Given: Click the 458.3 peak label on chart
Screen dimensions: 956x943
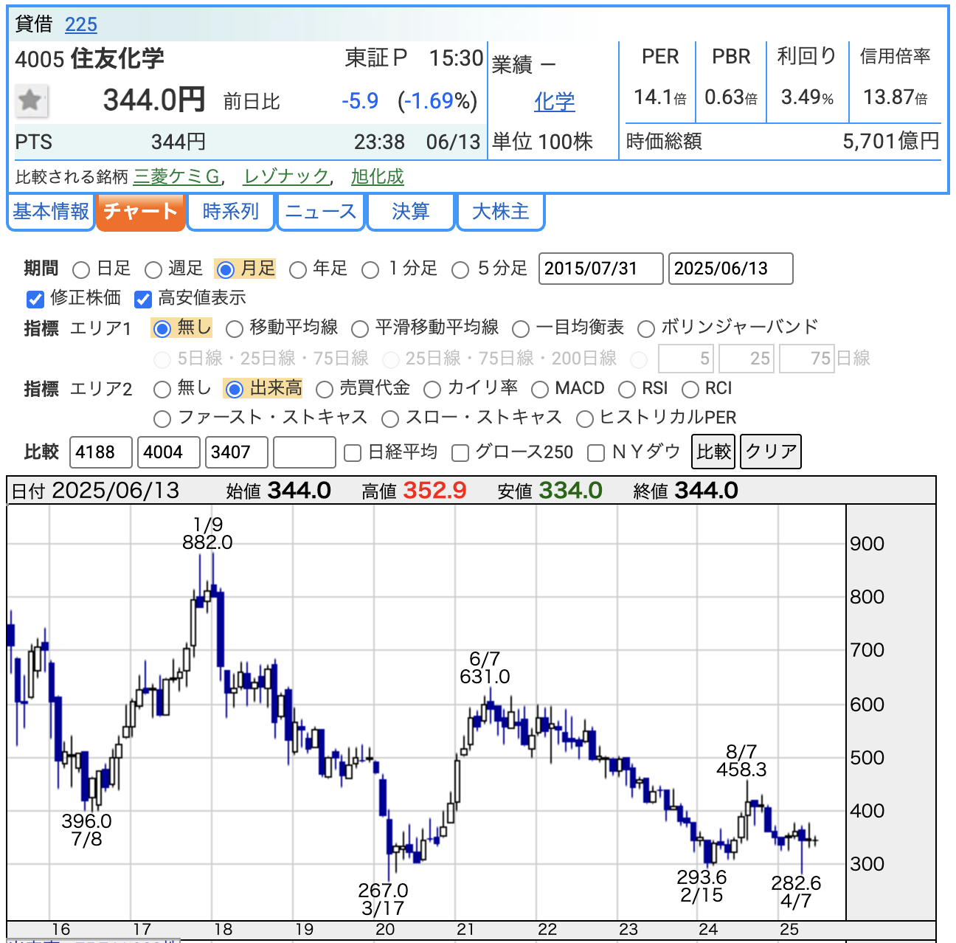Looking at the screenshot, I should tap(741, 770).
